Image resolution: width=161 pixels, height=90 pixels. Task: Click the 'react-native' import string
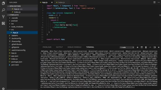click(88, 8)
